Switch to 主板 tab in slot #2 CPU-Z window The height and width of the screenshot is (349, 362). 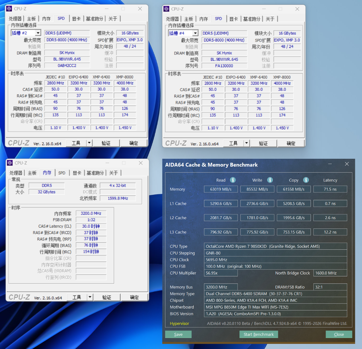(x=31, y=19)
